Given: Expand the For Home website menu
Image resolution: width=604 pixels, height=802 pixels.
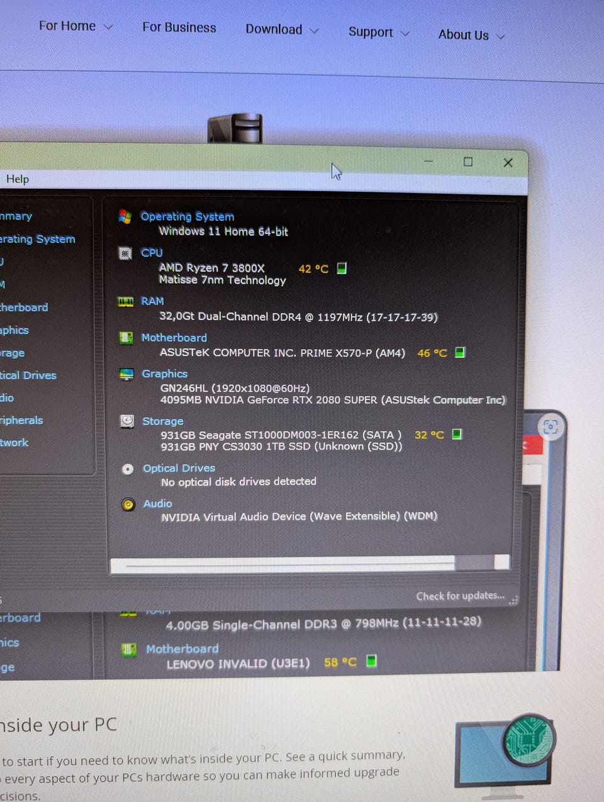Looking at the screenshot, I should pyautogui.click(x=75, y=26).
